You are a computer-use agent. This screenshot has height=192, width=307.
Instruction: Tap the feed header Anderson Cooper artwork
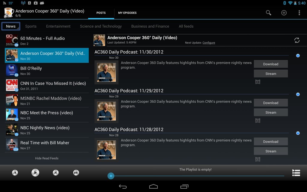99,40
